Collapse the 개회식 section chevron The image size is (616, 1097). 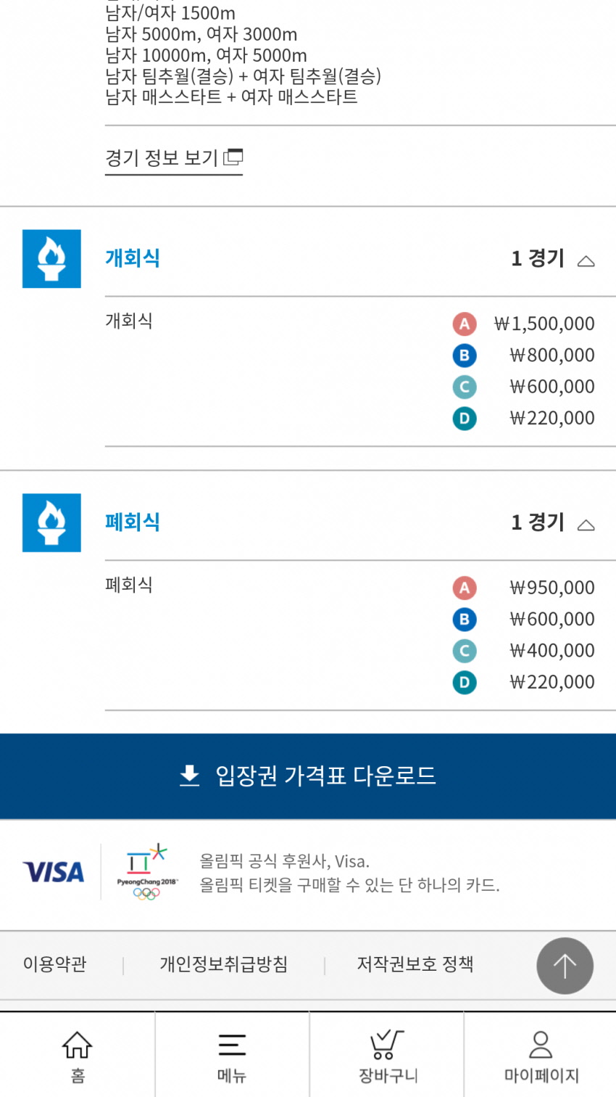coord(586,261)
